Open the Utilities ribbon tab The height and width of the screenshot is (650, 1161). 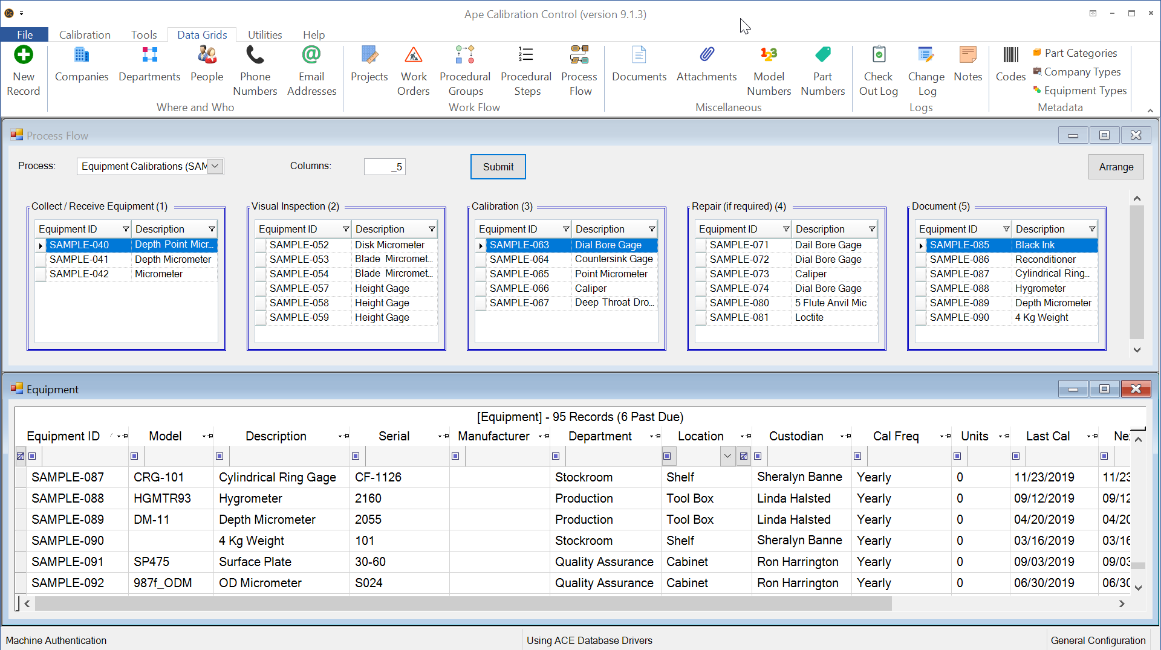click(265, 34)
